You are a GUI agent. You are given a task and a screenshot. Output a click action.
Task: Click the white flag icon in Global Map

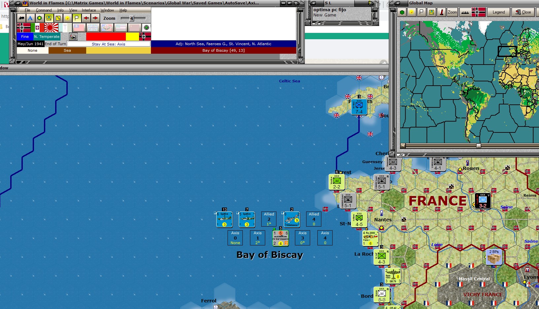coord(421,13)
